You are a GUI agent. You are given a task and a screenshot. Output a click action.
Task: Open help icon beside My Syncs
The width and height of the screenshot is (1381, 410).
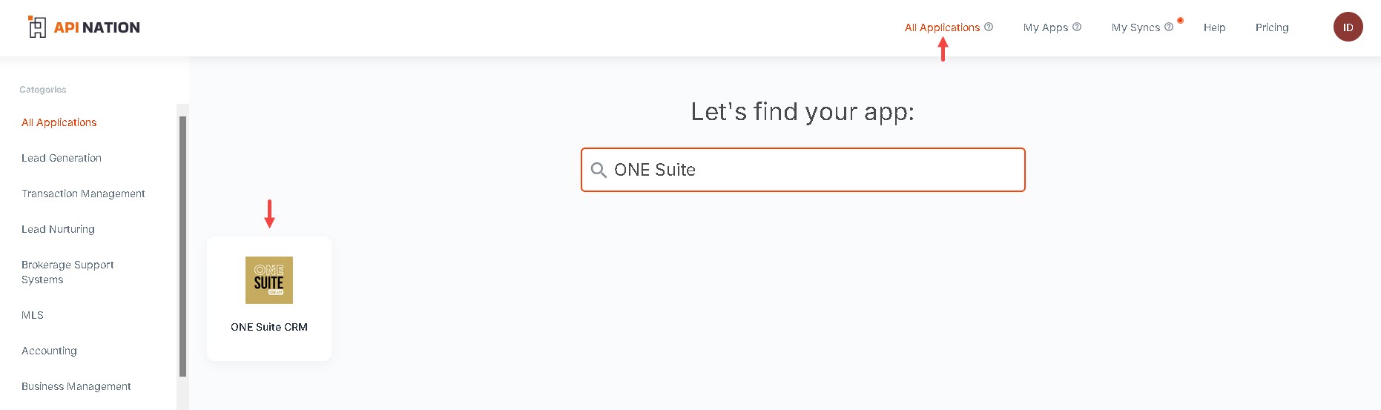[1169, 27]
